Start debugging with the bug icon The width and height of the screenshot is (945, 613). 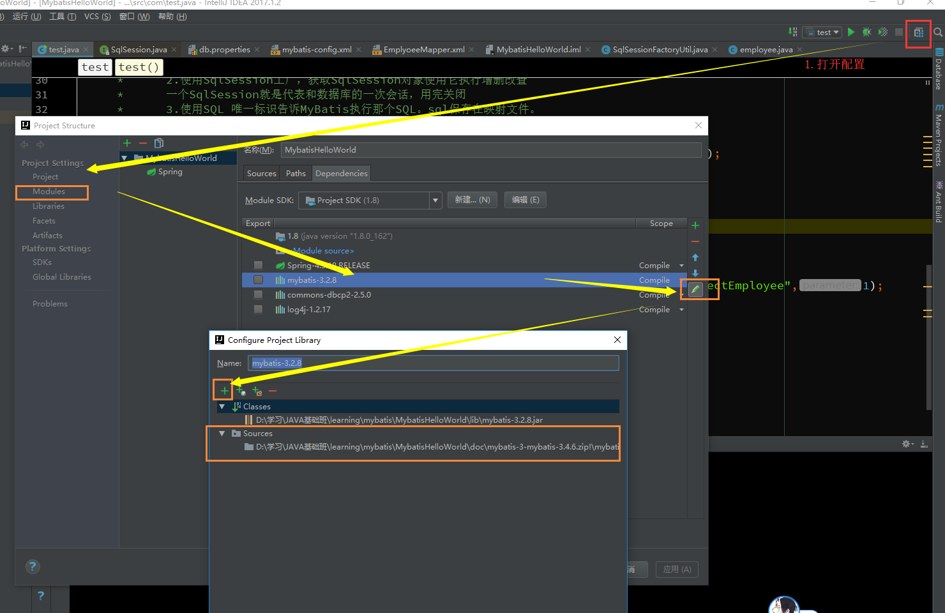tap(866, 32)
